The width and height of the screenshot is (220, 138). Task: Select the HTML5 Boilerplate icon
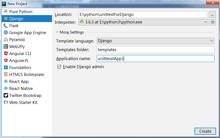[x=6, y=74]
